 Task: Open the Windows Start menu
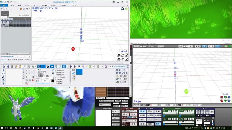2,128
